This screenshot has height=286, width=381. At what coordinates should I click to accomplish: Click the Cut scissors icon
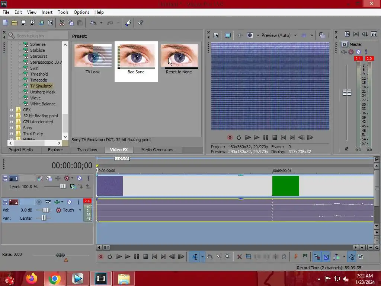[x=62, y=23]
